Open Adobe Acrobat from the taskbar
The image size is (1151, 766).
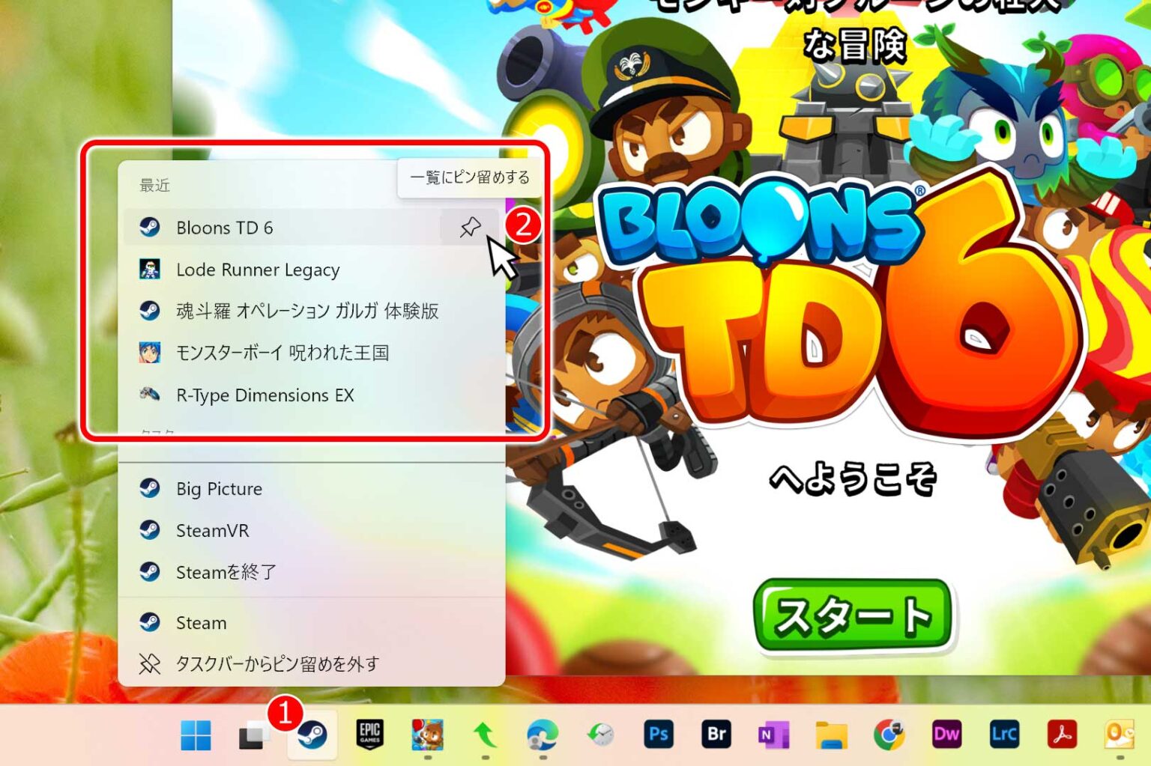pos(1062,735)
